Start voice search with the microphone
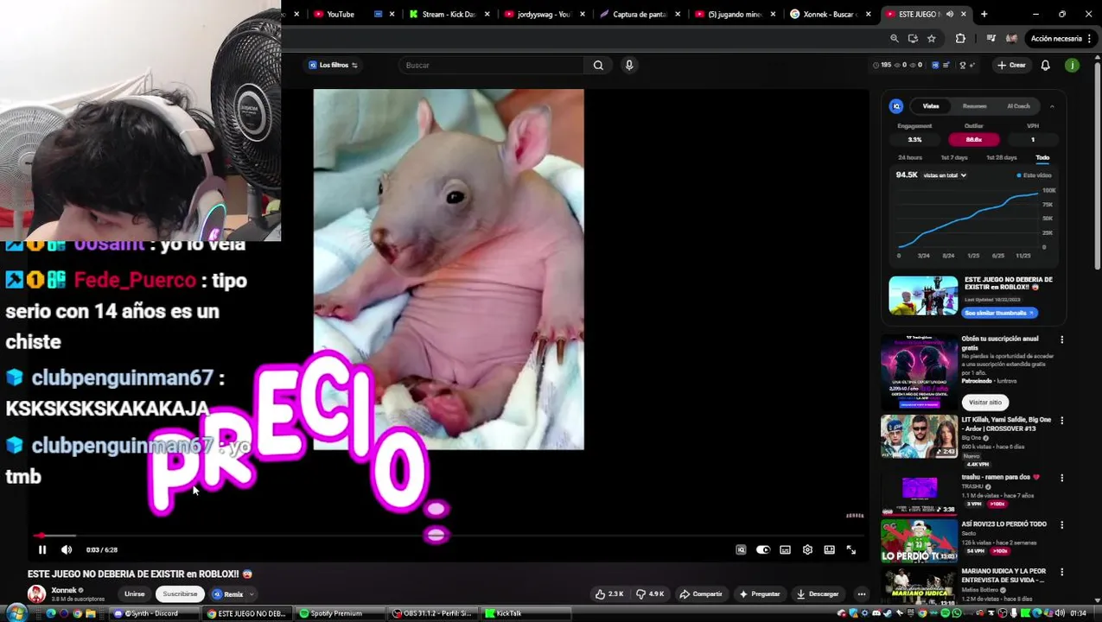Viewport: 1102px width, 622px height. tap(629, 65)
